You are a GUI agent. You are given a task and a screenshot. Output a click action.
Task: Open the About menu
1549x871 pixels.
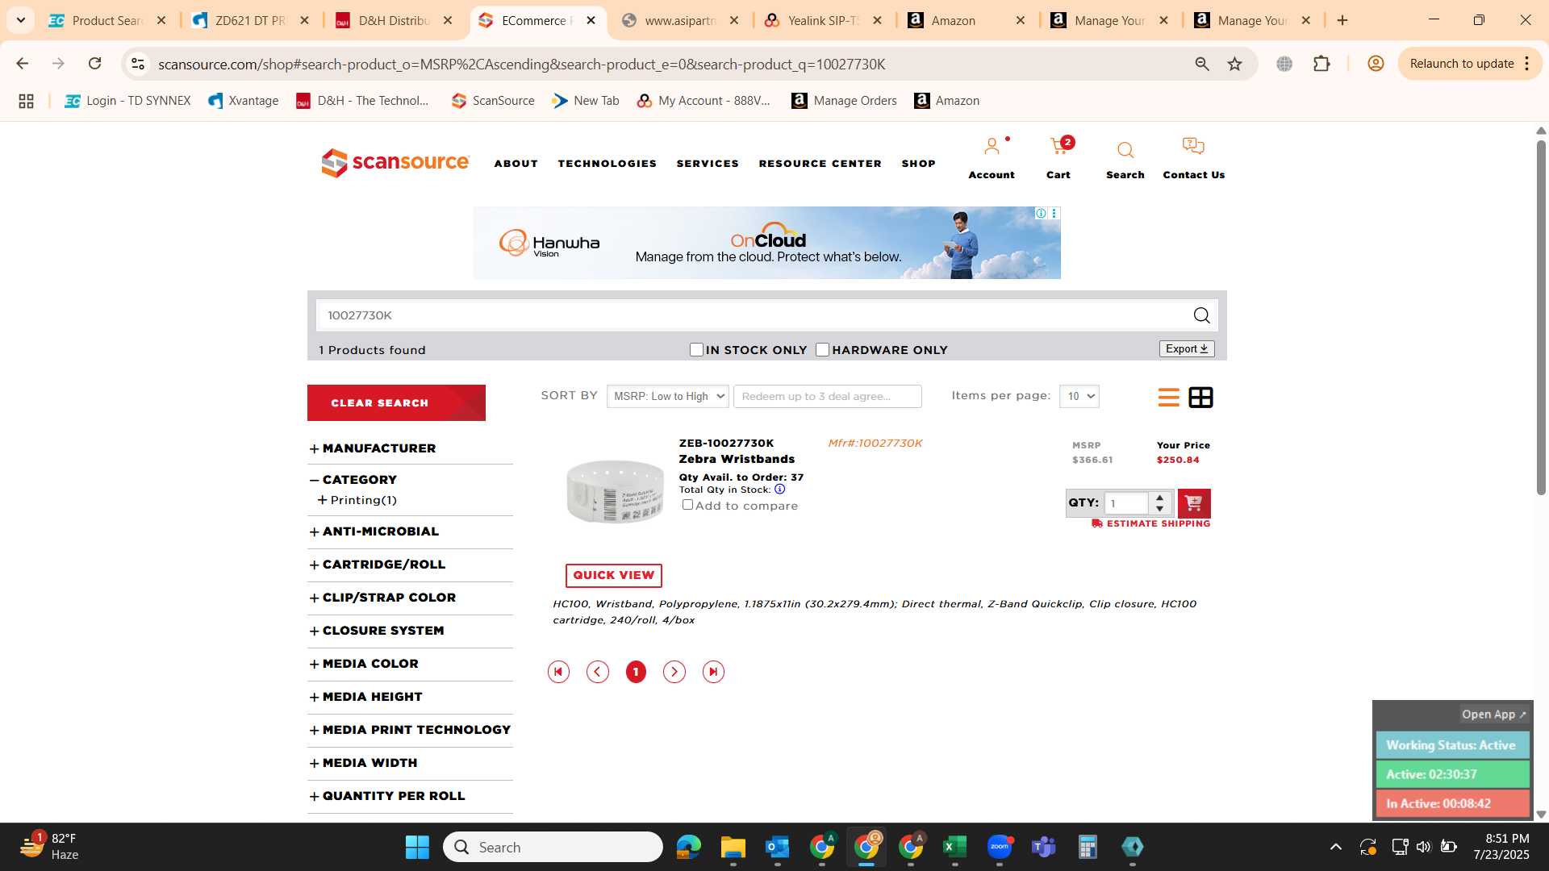pos(516,164)
